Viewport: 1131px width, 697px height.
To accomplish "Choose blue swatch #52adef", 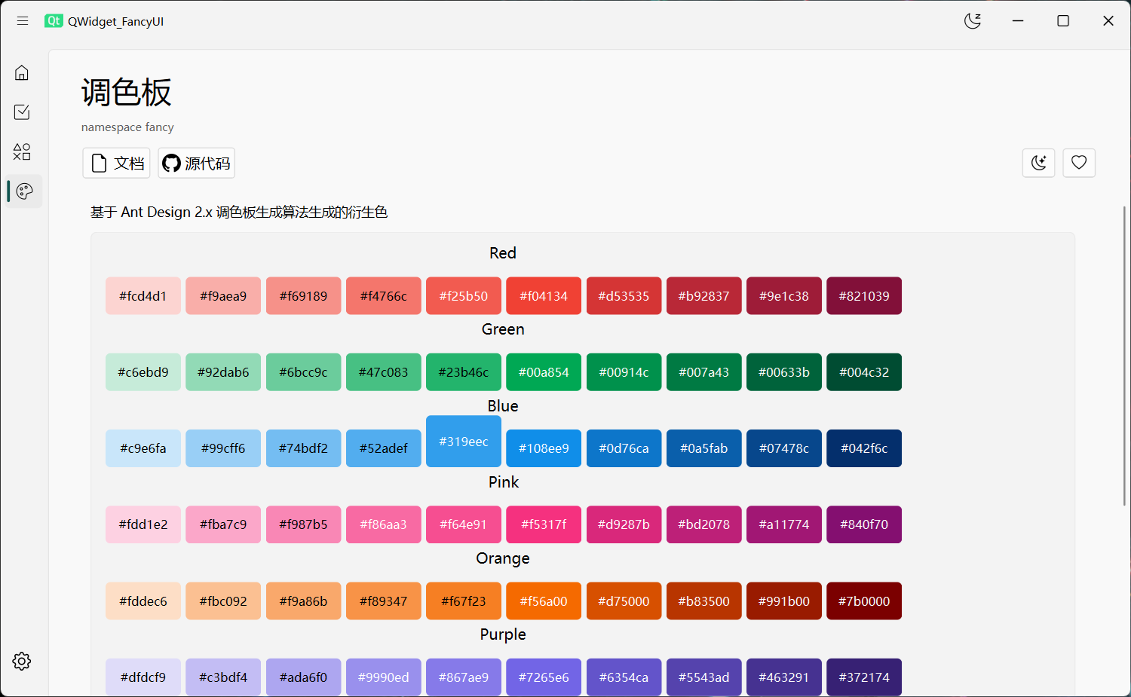I will [384, 448].
